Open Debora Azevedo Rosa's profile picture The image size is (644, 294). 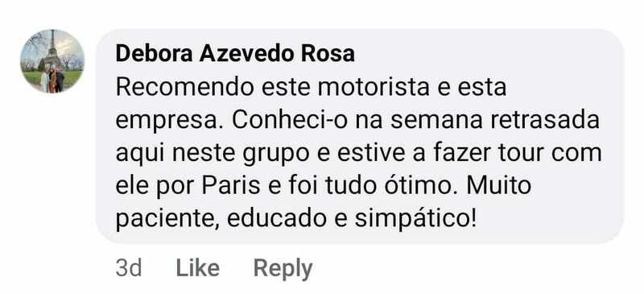[52, 61]
